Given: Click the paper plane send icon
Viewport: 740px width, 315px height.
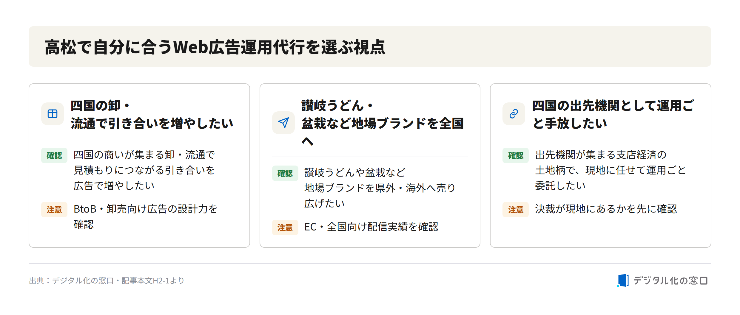Looking at the screenshot, I should coord(283,122).
